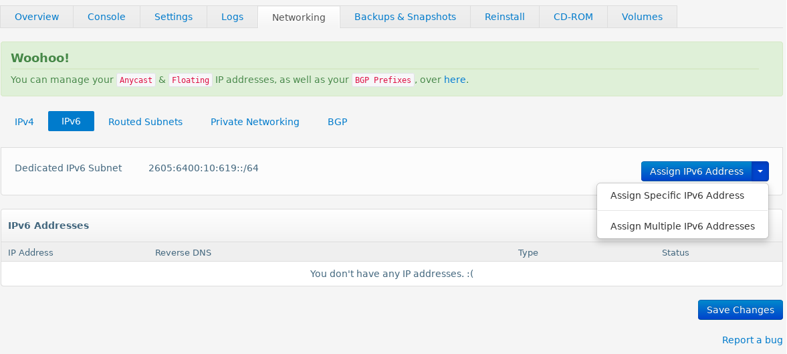
Task: Open Routed Subnets section
Action: [145, 122]
